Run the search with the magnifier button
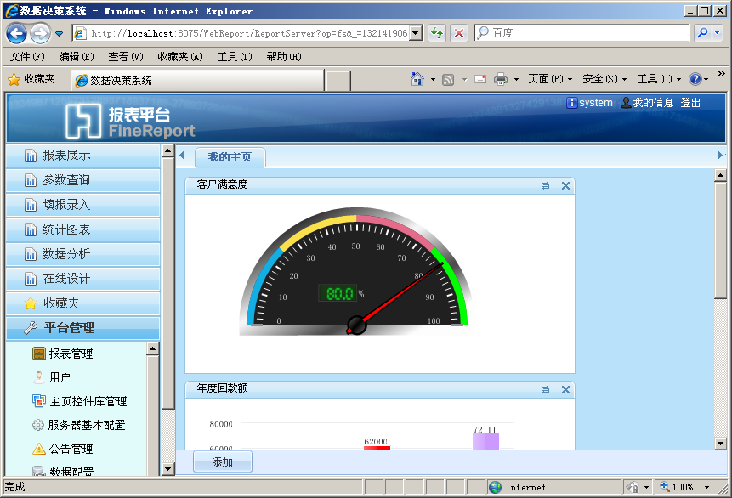 [x=702, y=33]
